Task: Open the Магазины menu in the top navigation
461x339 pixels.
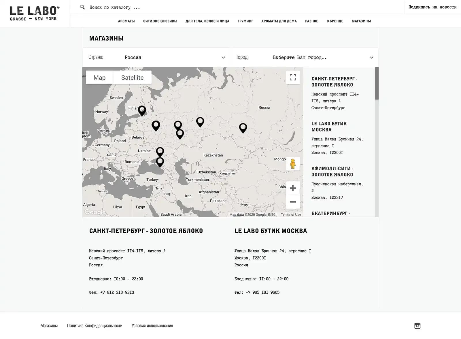Action: click(361, 21)
